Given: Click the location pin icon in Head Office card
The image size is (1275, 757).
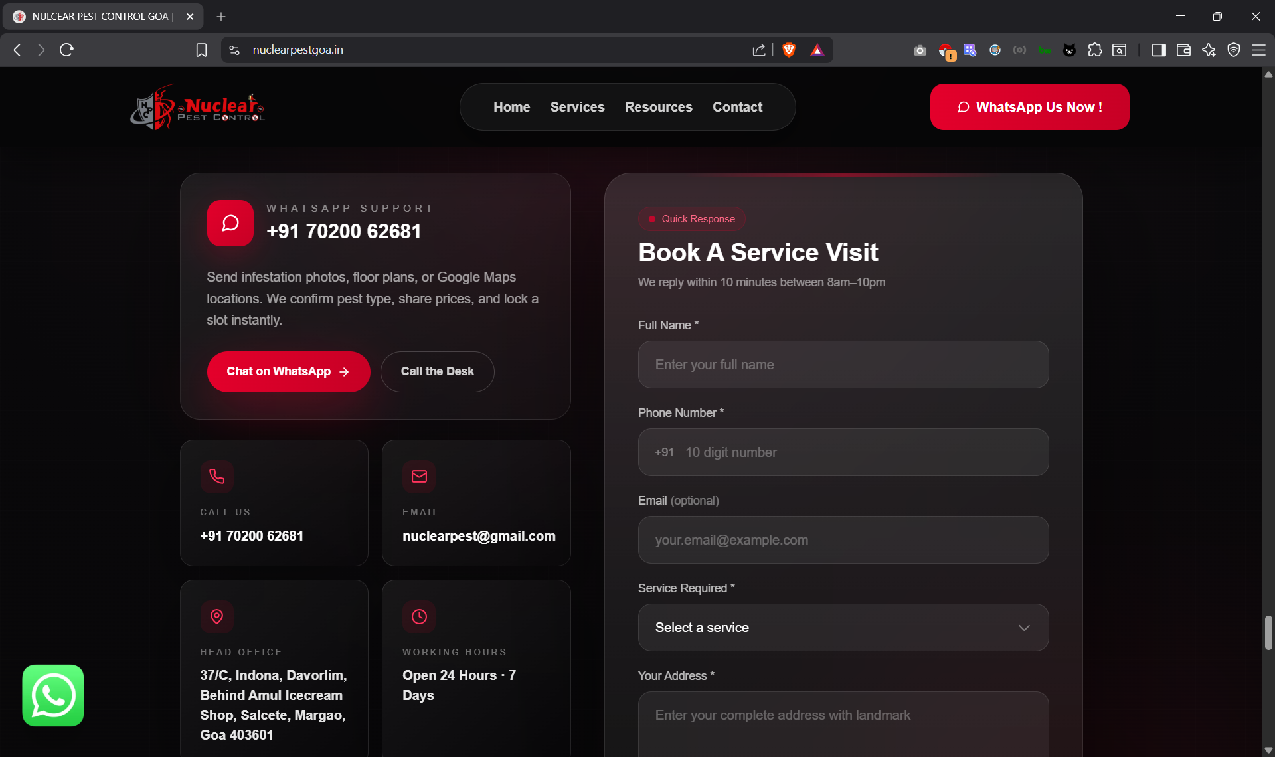Looking at the screenshot, I should [216, 616].
